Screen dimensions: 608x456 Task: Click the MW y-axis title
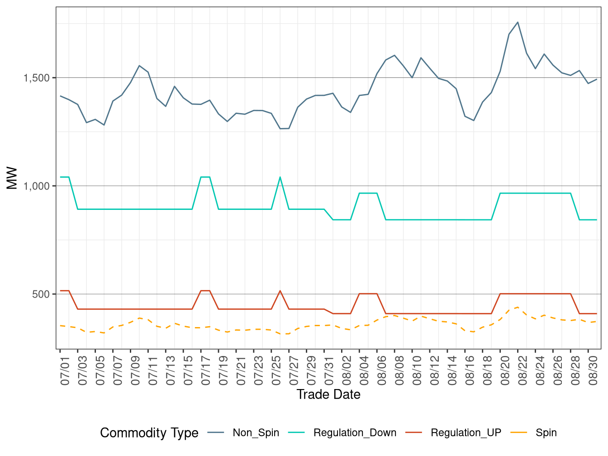point(12,178)
